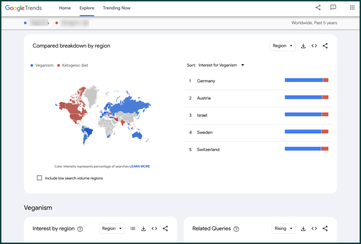
Task: Click the Google Trends logo
Action: pyautogui.click(x=23, y=8)
